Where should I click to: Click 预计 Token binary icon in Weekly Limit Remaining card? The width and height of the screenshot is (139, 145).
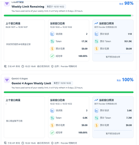pos(96,41)
